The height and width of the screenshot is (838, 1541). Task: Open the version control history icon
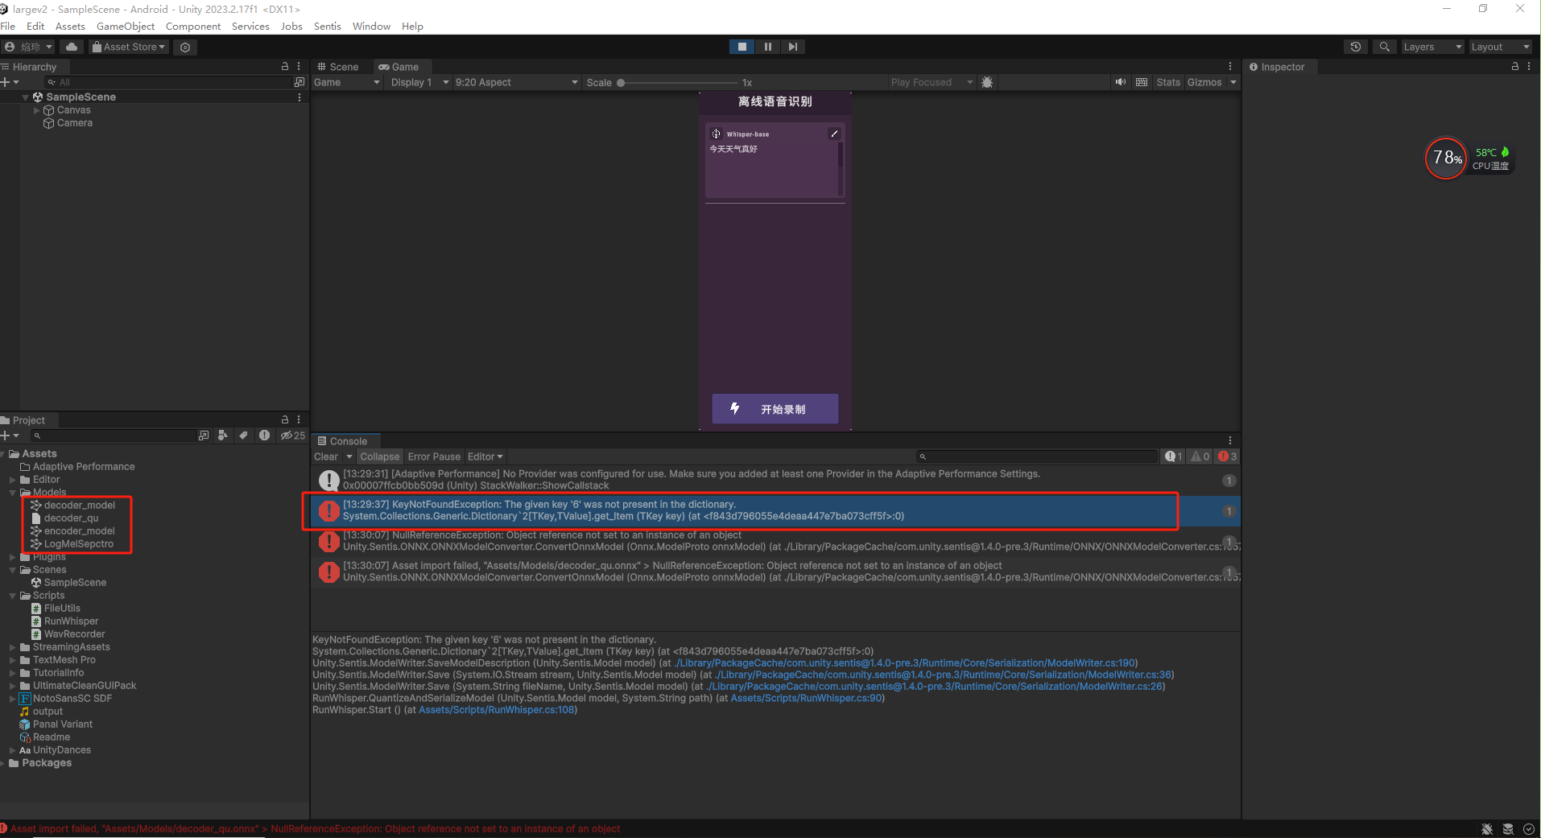coord(1355,47)
